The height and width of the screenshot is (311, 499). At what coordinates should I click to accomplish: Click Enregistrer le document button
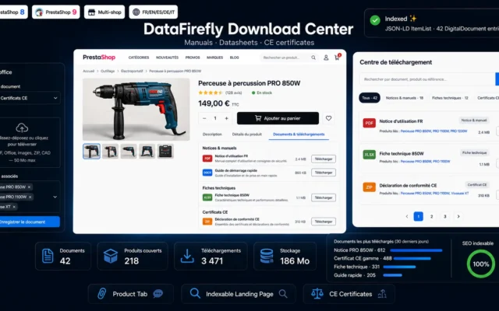[x=29, y=222]
